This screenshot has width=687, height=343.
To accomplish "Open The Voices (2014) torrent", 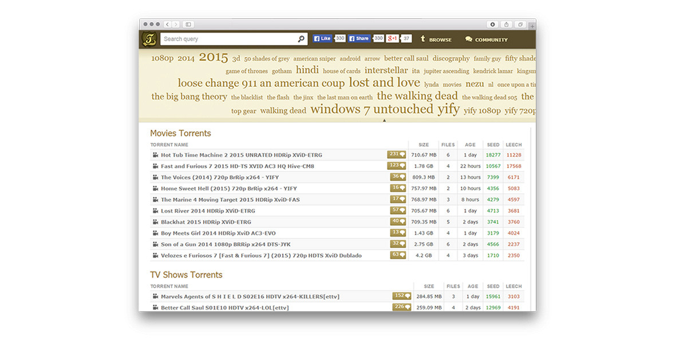I will tap(220, 177).
